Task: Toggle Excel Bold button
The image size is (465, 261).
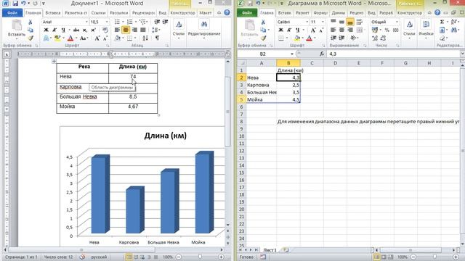Action: click(281, 30)
